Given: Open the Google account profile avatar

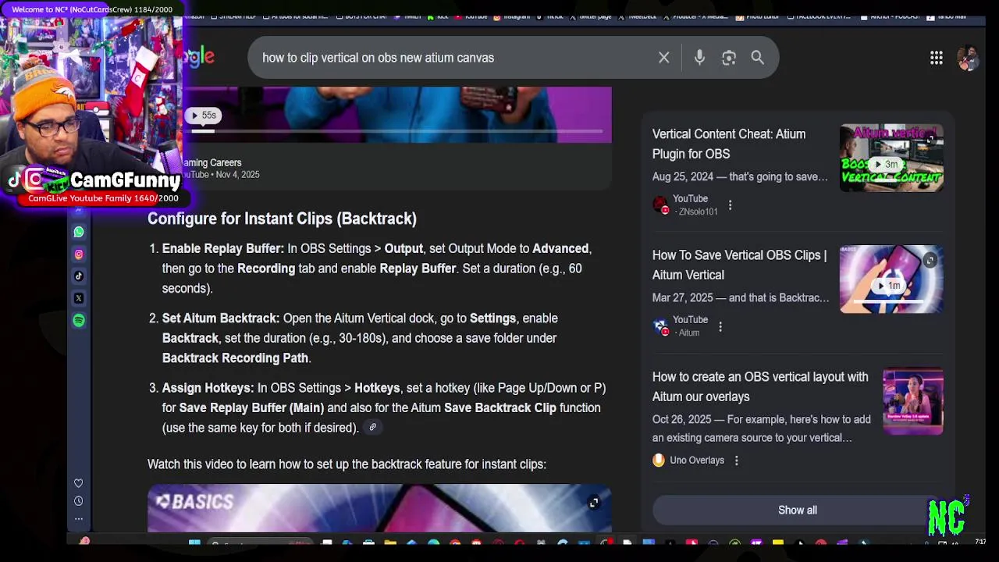Looking at the screenshot, I should point(968,59).
